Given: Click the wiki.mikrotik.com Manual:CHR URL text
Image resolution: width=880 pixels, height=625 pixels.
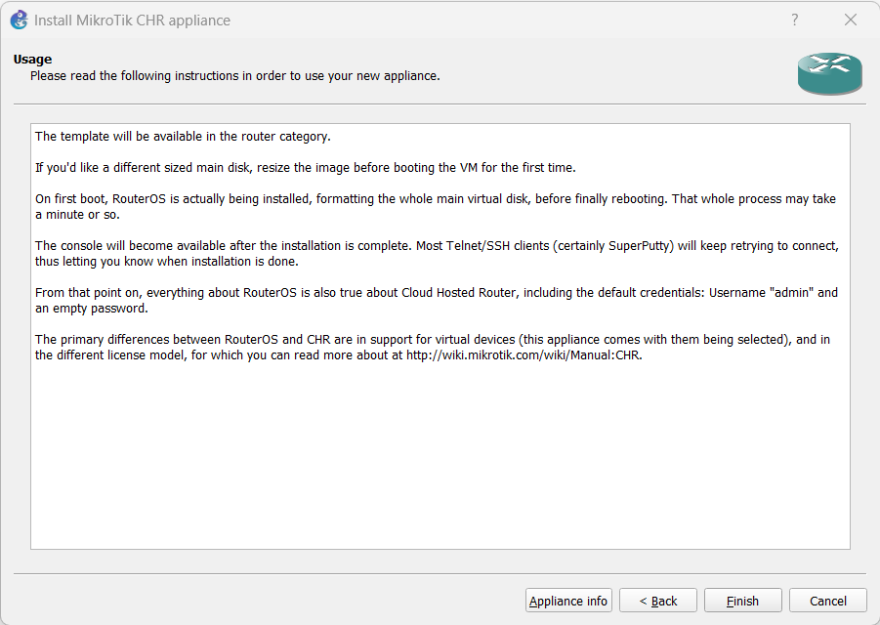Looking at the screenshot, I should 524,355.
